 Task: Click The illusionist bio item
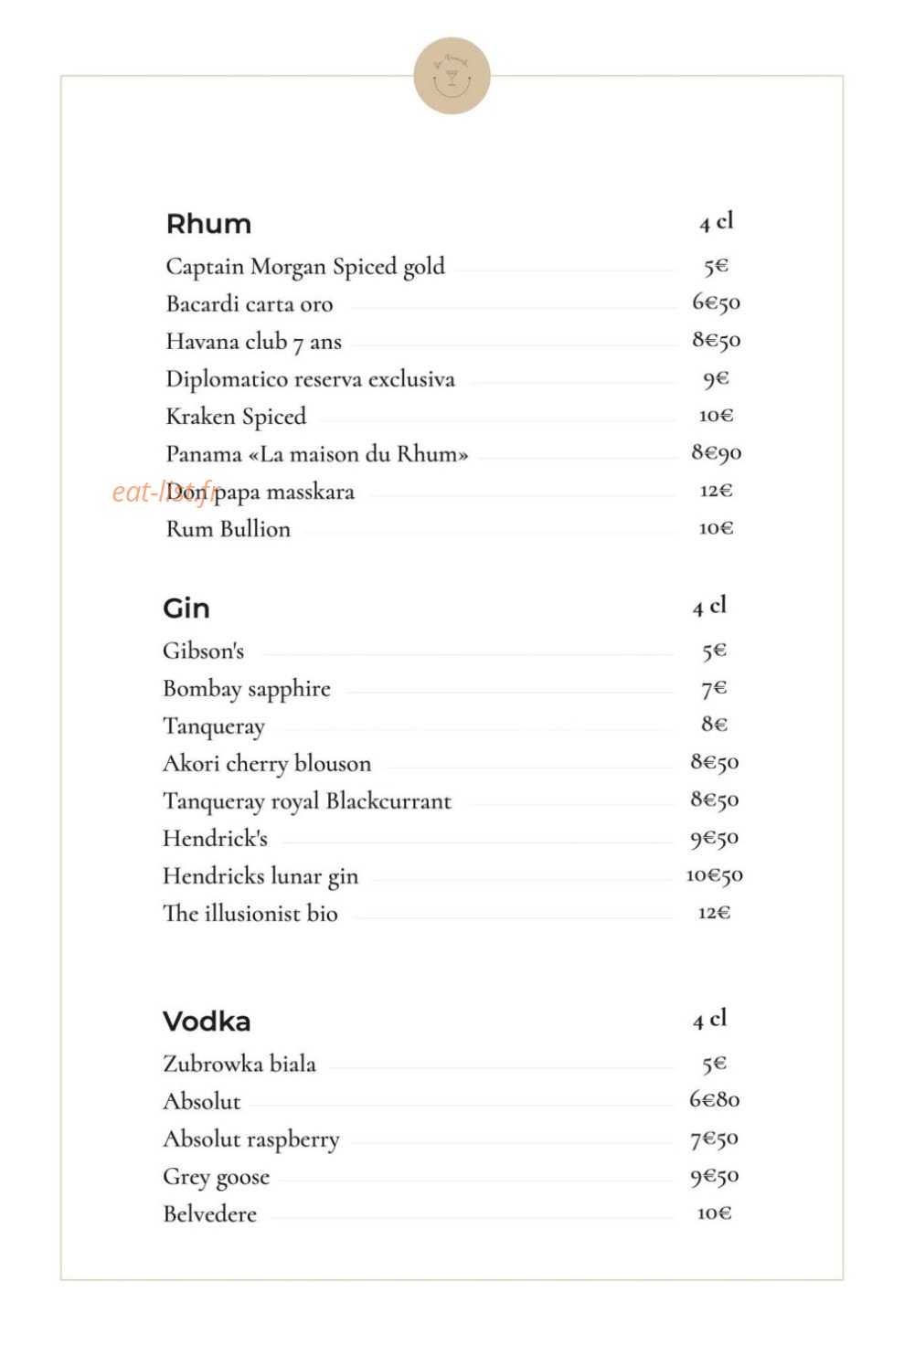tap(250, 913)
